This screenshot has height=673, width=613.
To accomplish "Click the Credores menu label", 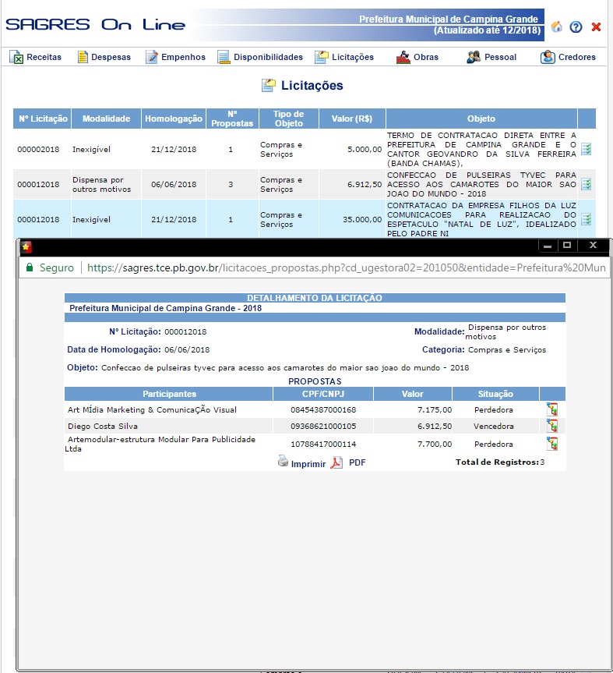I will tap(576, 57).
